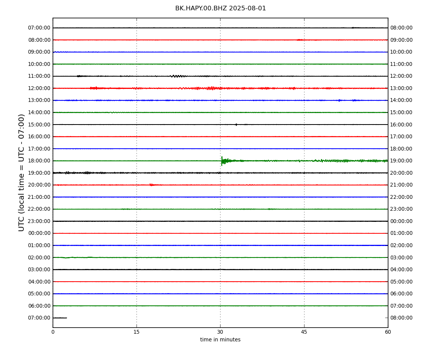This screenshot has height=364, width=441.
Task: Click right-axis label 16:00:00
Action: [x=402, y=125]
